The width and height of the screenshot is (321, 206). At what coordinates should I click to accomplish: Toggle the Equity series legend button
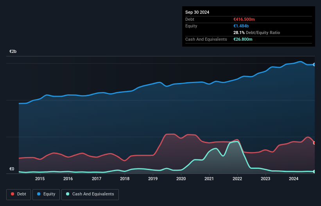(46, 194)
